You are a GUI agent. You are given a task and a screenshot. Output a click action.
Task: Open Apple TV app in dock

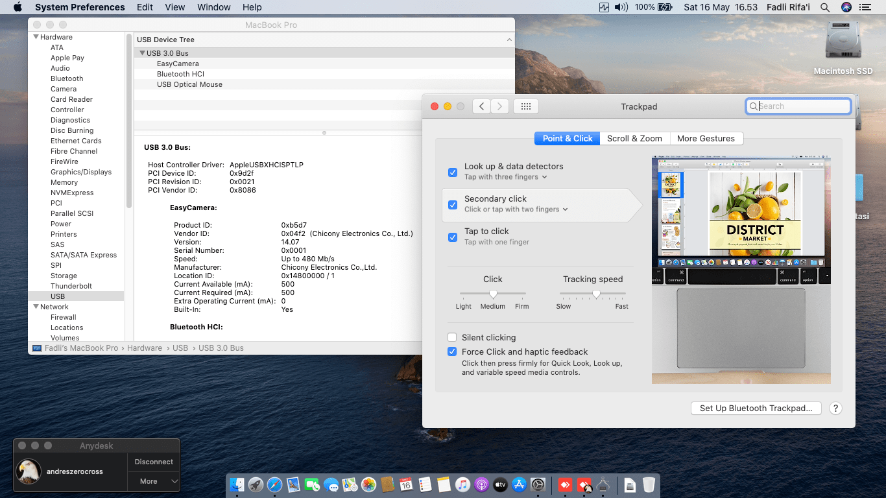click(x=500, y=484)
